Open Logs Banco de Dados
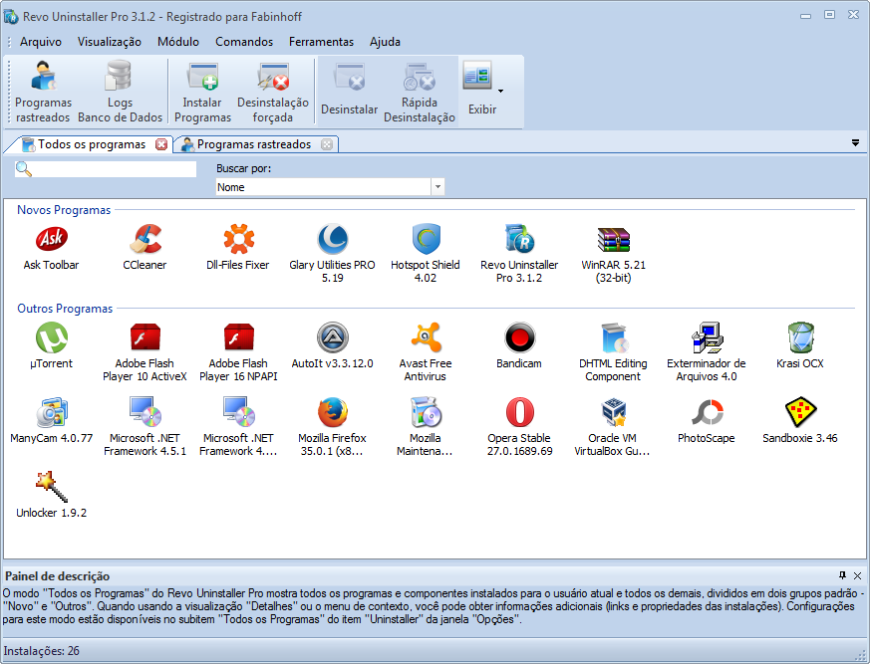 coord(120,92)
